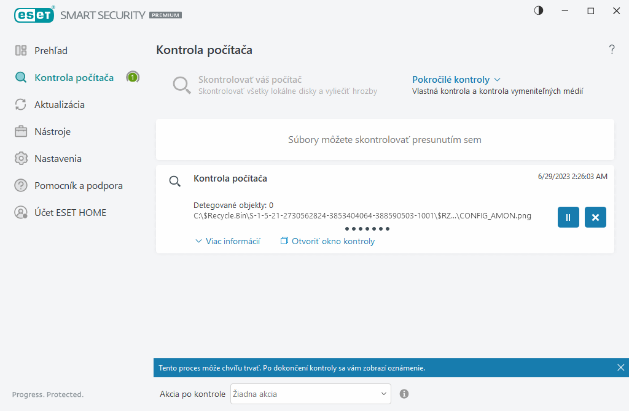Viewport: 629px width, 411px height.
Task: Expand the Pokročilé kontroly dropdown
Action: pyautogui.click(x=456, y=80)
